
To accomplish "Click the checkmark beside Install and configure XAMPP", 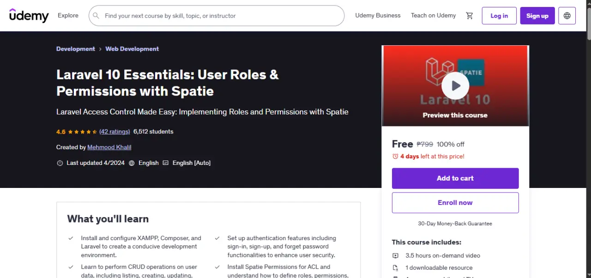I will point(71,238).
